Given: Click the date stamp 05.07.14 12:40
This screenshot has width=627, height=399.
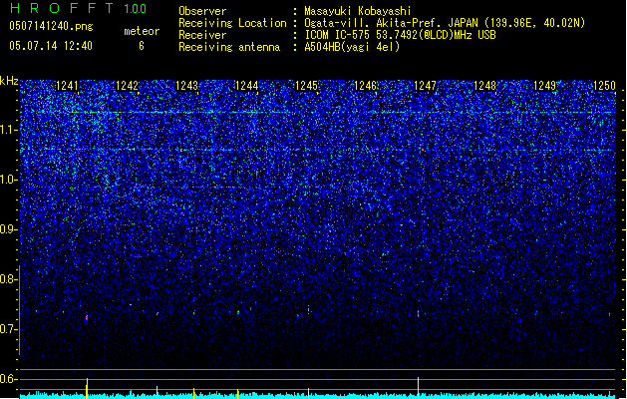Looking at the screenshot, I should pos(51,46).
